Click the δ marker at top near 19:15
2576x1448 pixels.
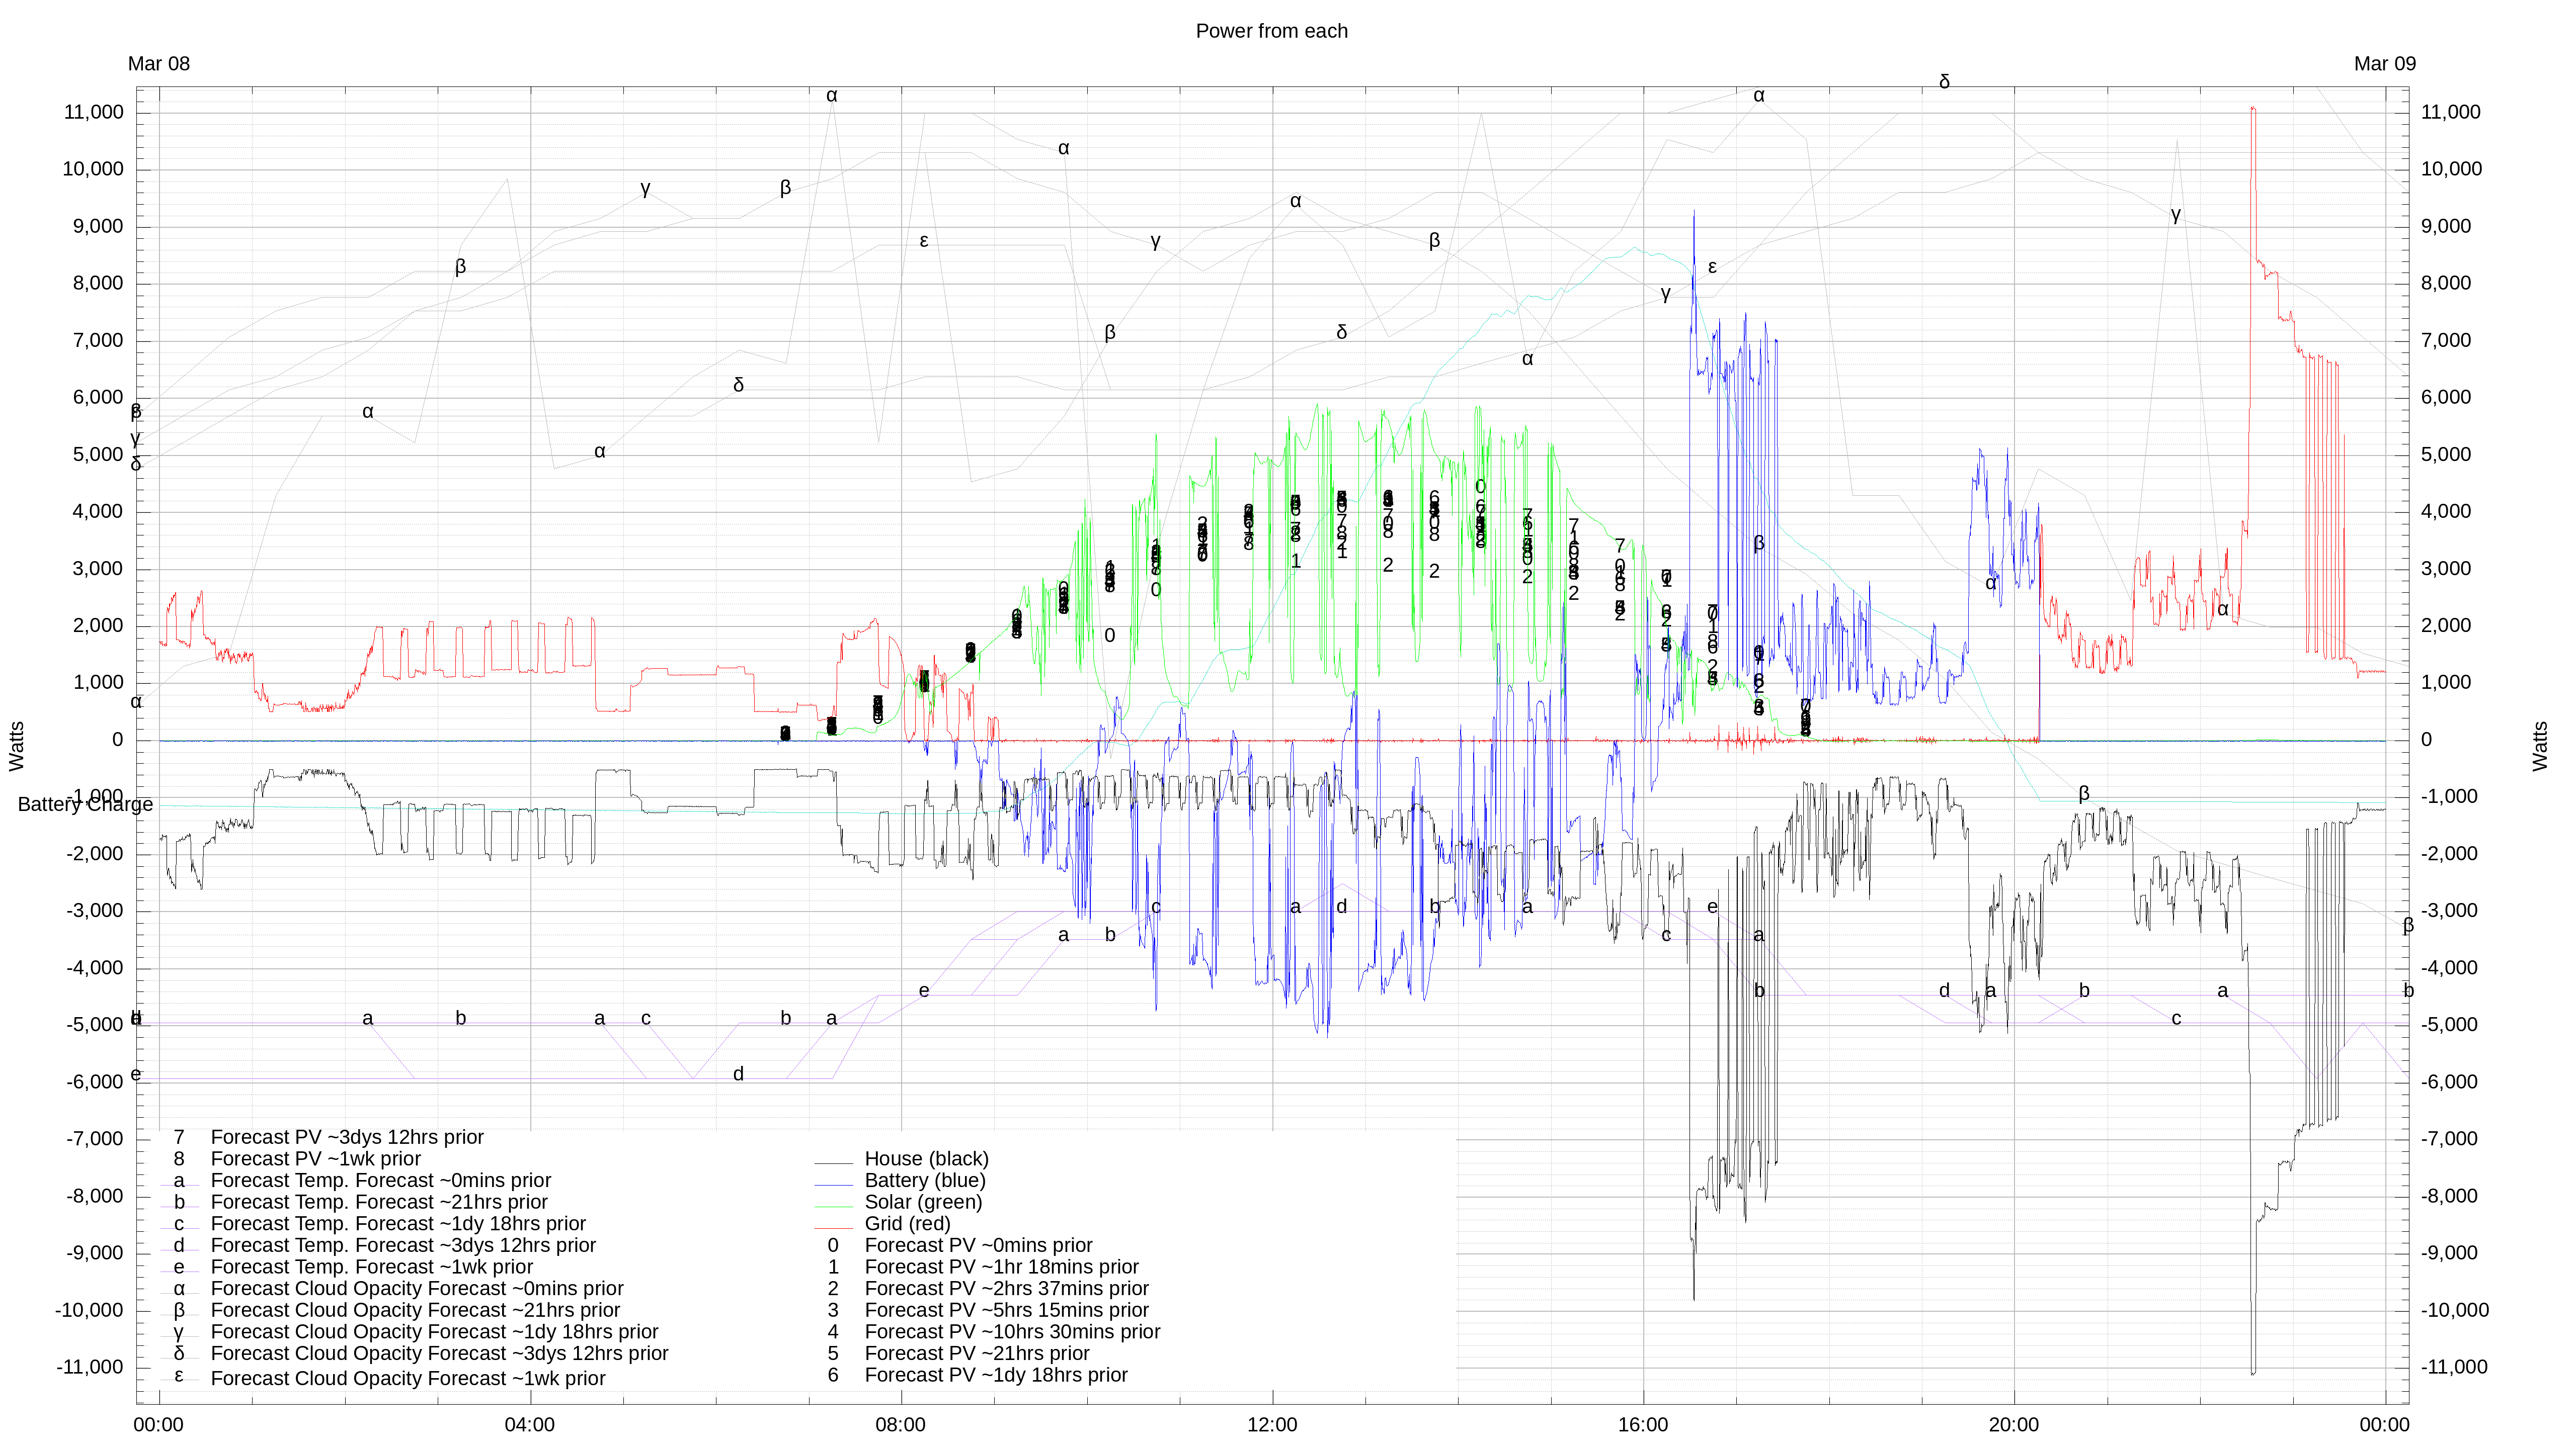(1944, 81)
